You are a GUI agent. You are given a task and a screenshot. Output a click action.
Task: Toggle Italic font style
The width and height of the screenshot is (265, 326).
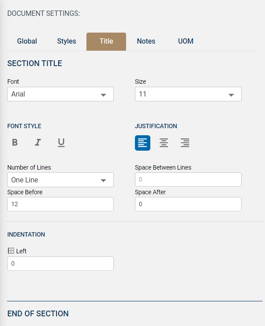click(x=38, y=142)
